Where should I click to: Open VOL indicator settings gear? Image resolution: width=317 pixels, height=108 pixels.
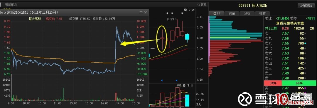click(x=184, y=86)
